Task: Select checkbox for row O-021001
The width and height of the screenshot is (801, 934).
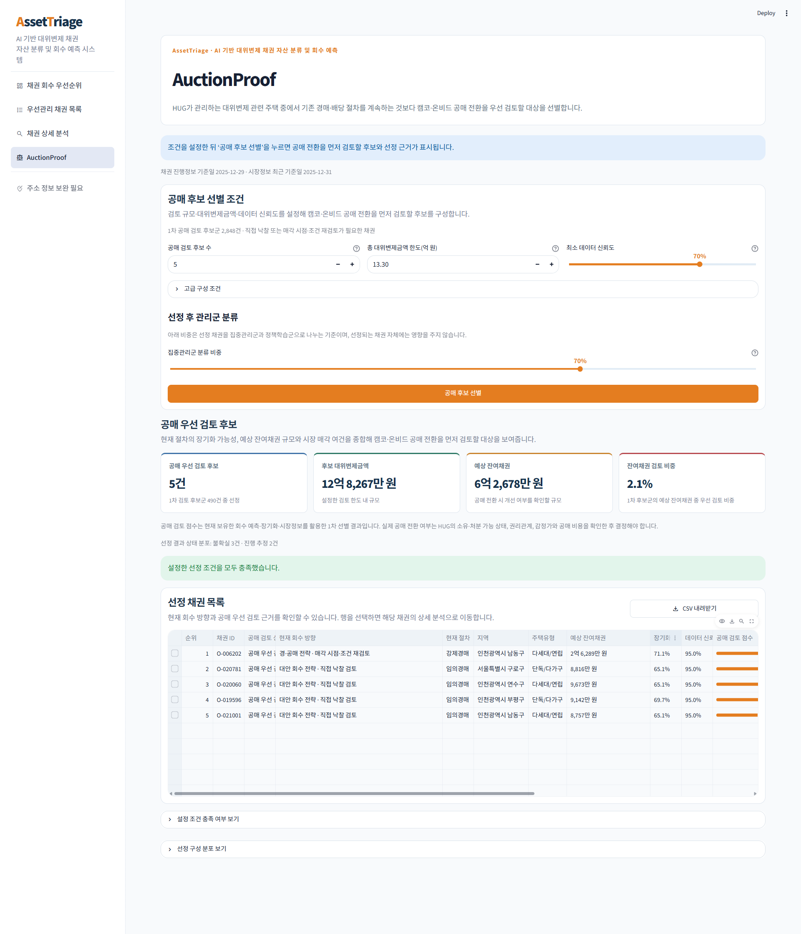Action: [175, 715]
